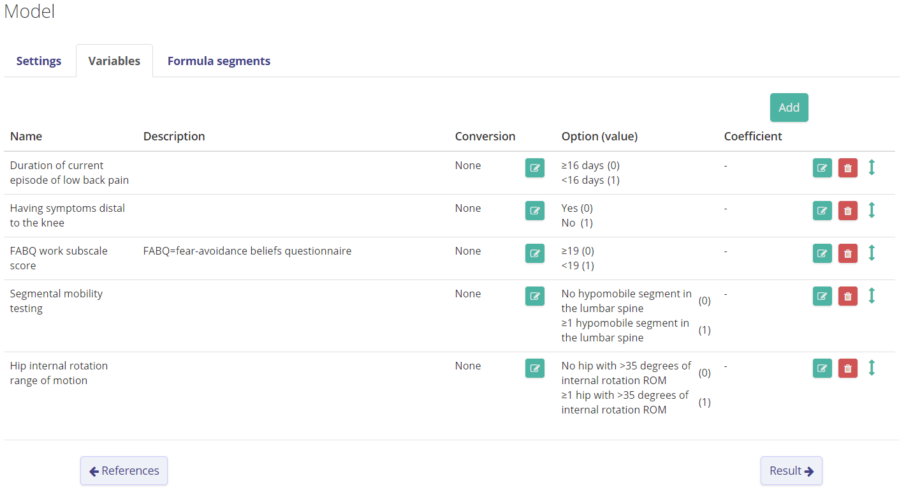Image resolution: width=906 pixels, height=499 pixels.
Task: Click the FABQ description text
Action: 247,251
